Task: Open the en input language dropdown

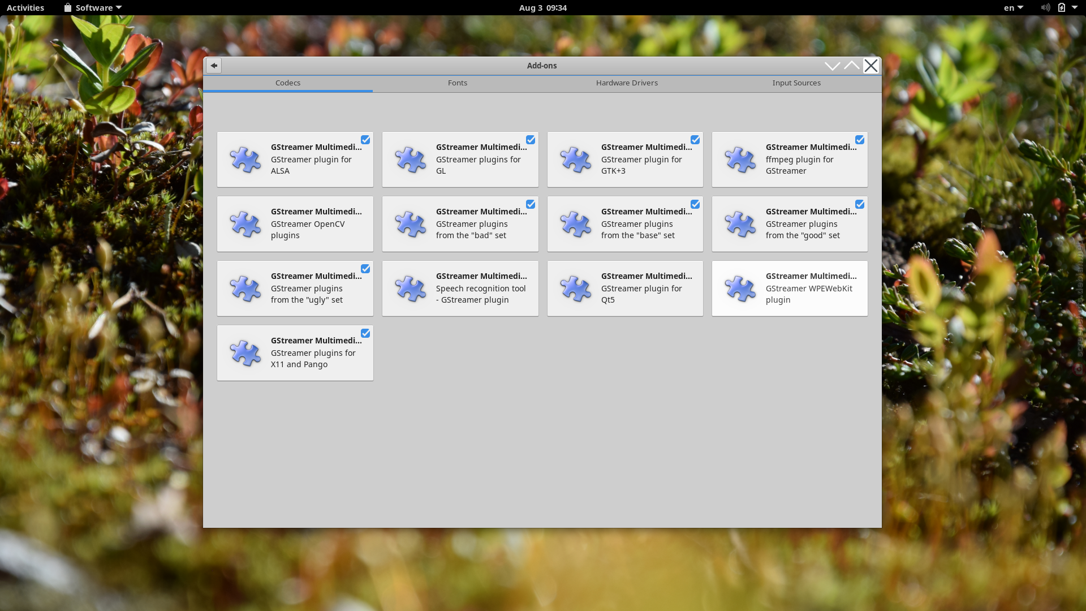Action: pos(1014,7)
